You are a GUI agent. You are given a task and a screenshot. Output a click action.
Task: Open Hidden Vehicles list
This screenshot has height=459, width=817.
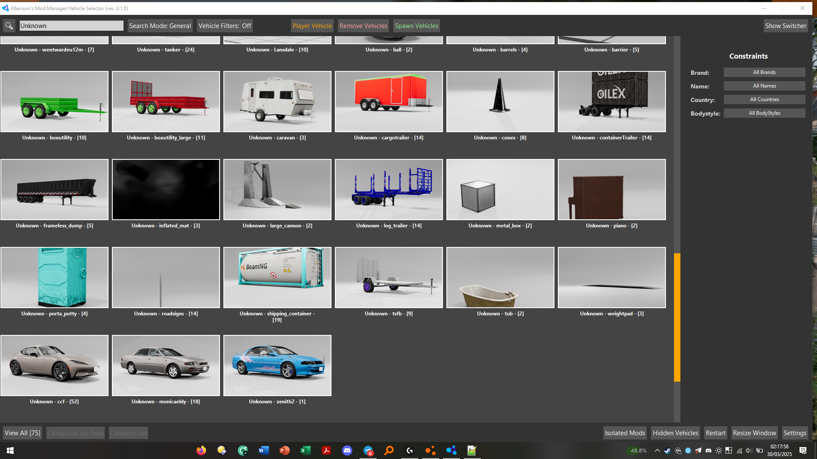tap(675, 433)
